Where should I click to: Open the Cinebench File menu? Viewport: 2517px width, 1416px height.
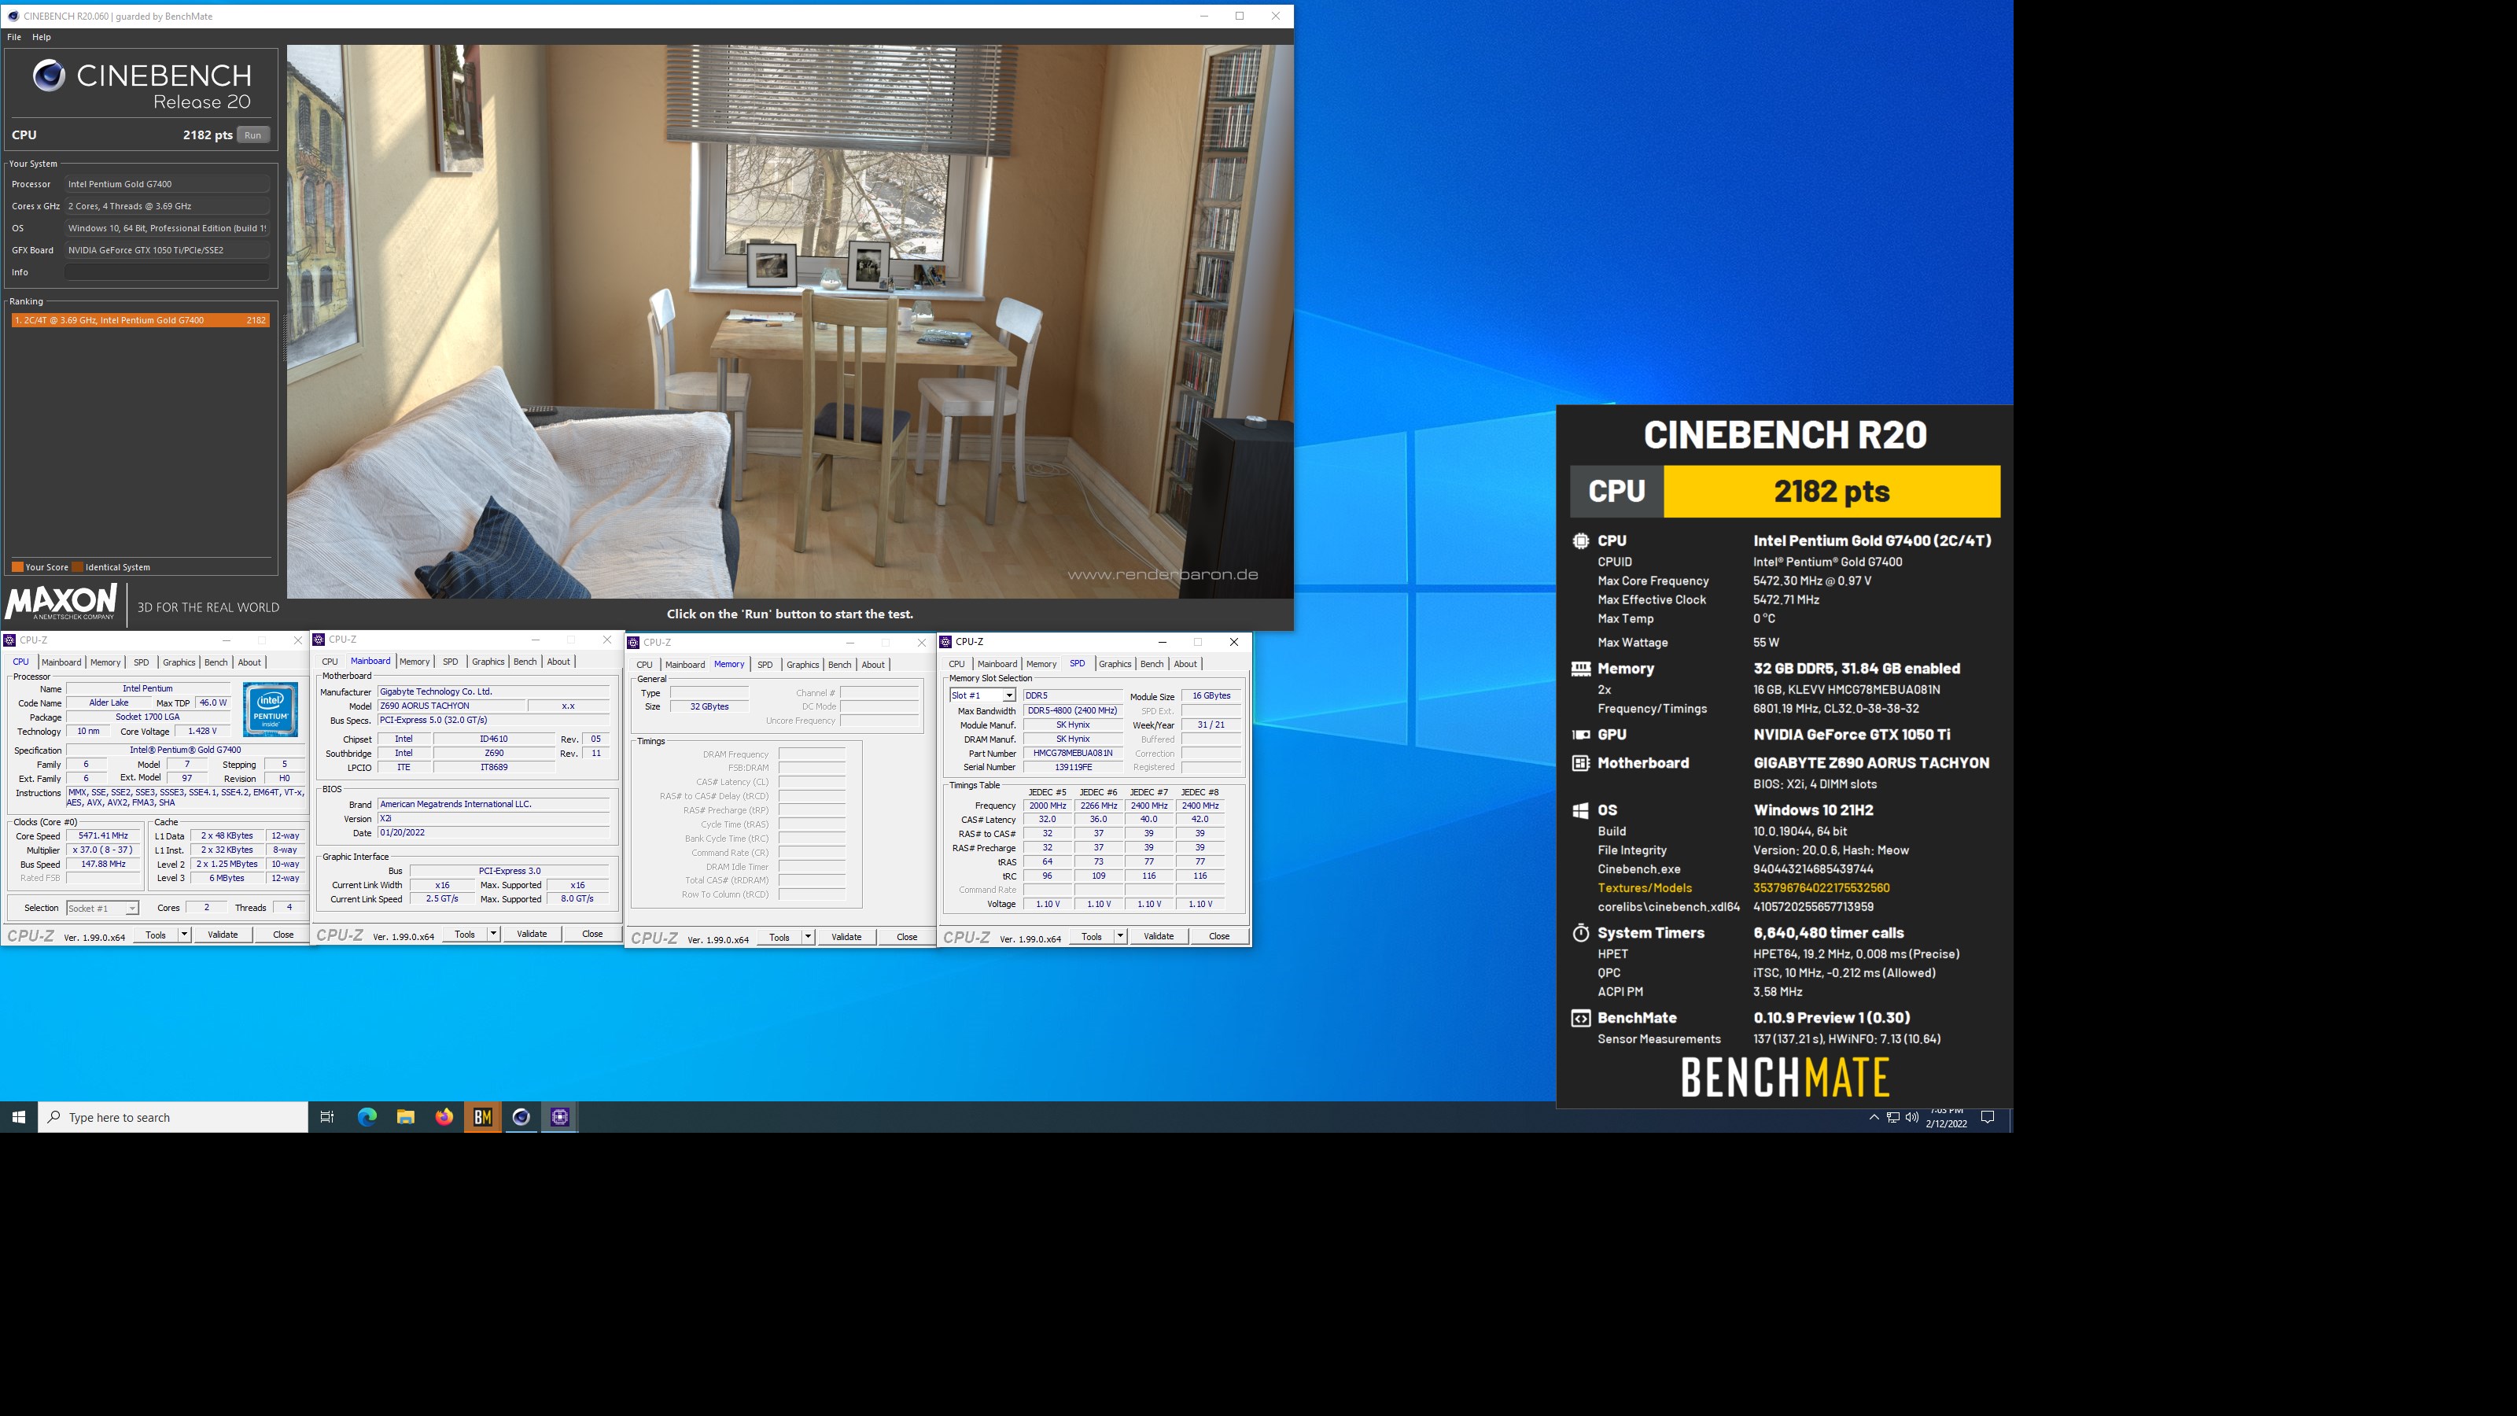click(x=13, y=37)
